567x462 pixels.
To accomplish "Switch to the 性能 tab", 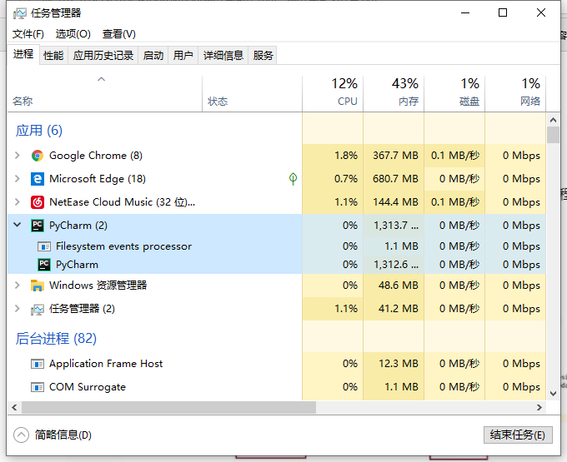I will [x=53, y=56].
